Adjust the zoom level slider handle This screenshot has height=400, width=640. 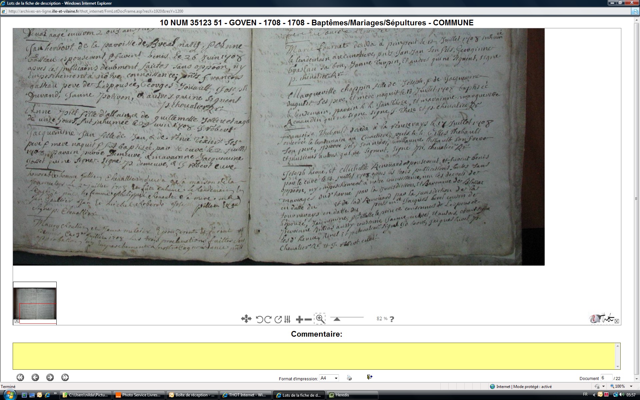click(x=337, y=319)
